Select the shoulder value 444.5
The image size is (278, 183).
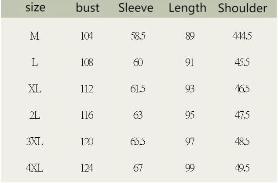pyautogui.click(x=242, y=37)
